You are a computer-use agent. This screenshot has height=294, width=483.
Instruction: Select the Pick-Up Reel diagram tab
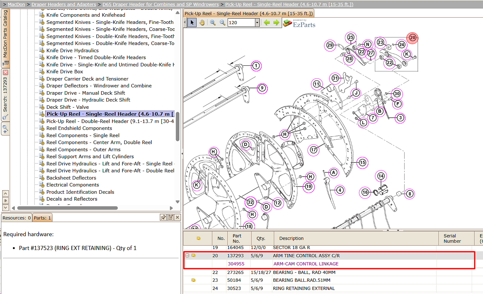(x=248, y=14)
